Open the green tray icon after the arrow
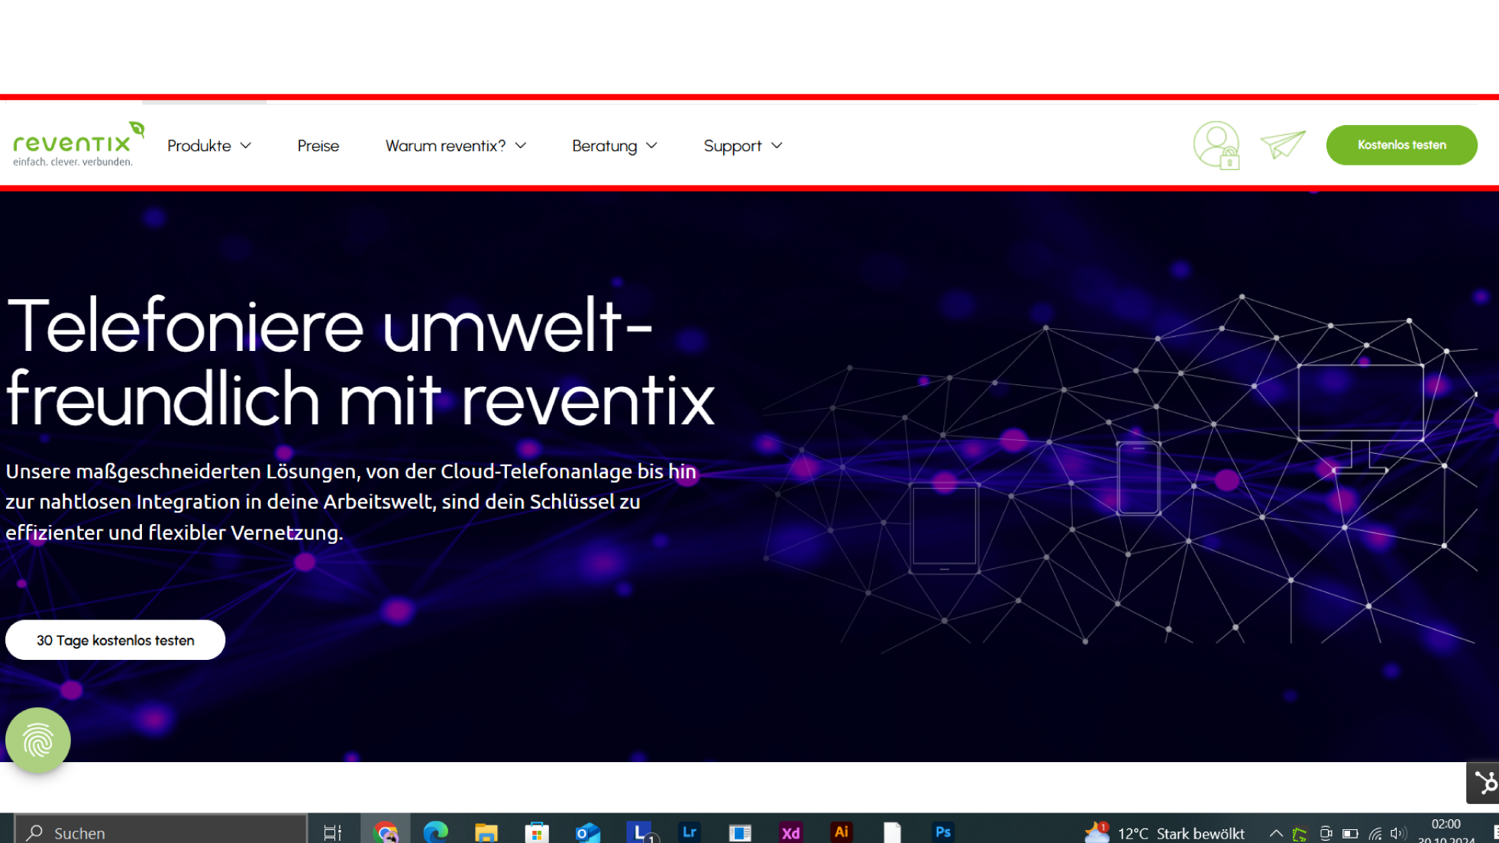This screenshot has width=1499, height=843. pos(1300,833)
